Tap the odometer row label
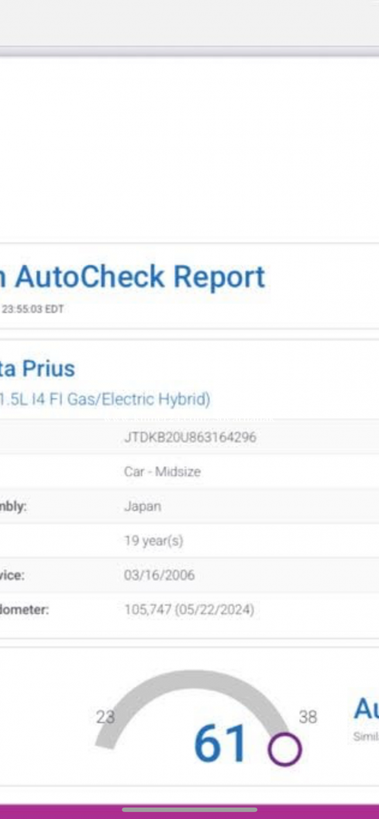This screenshot has width=379, height=819. pyautogui.click(x=25, y=610)
